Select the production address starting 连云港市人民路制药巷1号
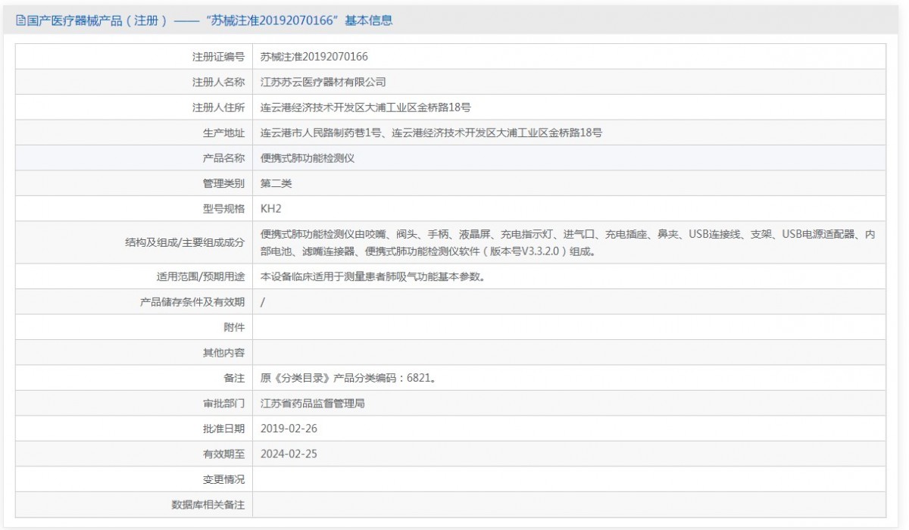909x530 pixels. [431, 132]
